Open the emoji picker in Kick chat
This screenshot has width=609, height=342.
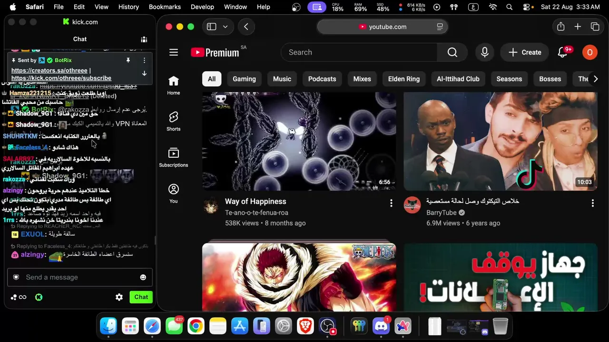point(143,277)
